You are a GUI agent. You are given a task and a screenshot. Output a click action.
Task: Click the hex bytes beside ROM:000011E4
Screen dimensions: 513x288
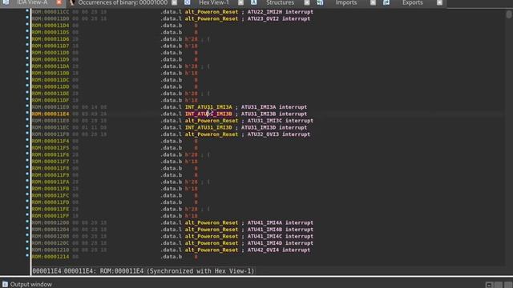point(89,114)
